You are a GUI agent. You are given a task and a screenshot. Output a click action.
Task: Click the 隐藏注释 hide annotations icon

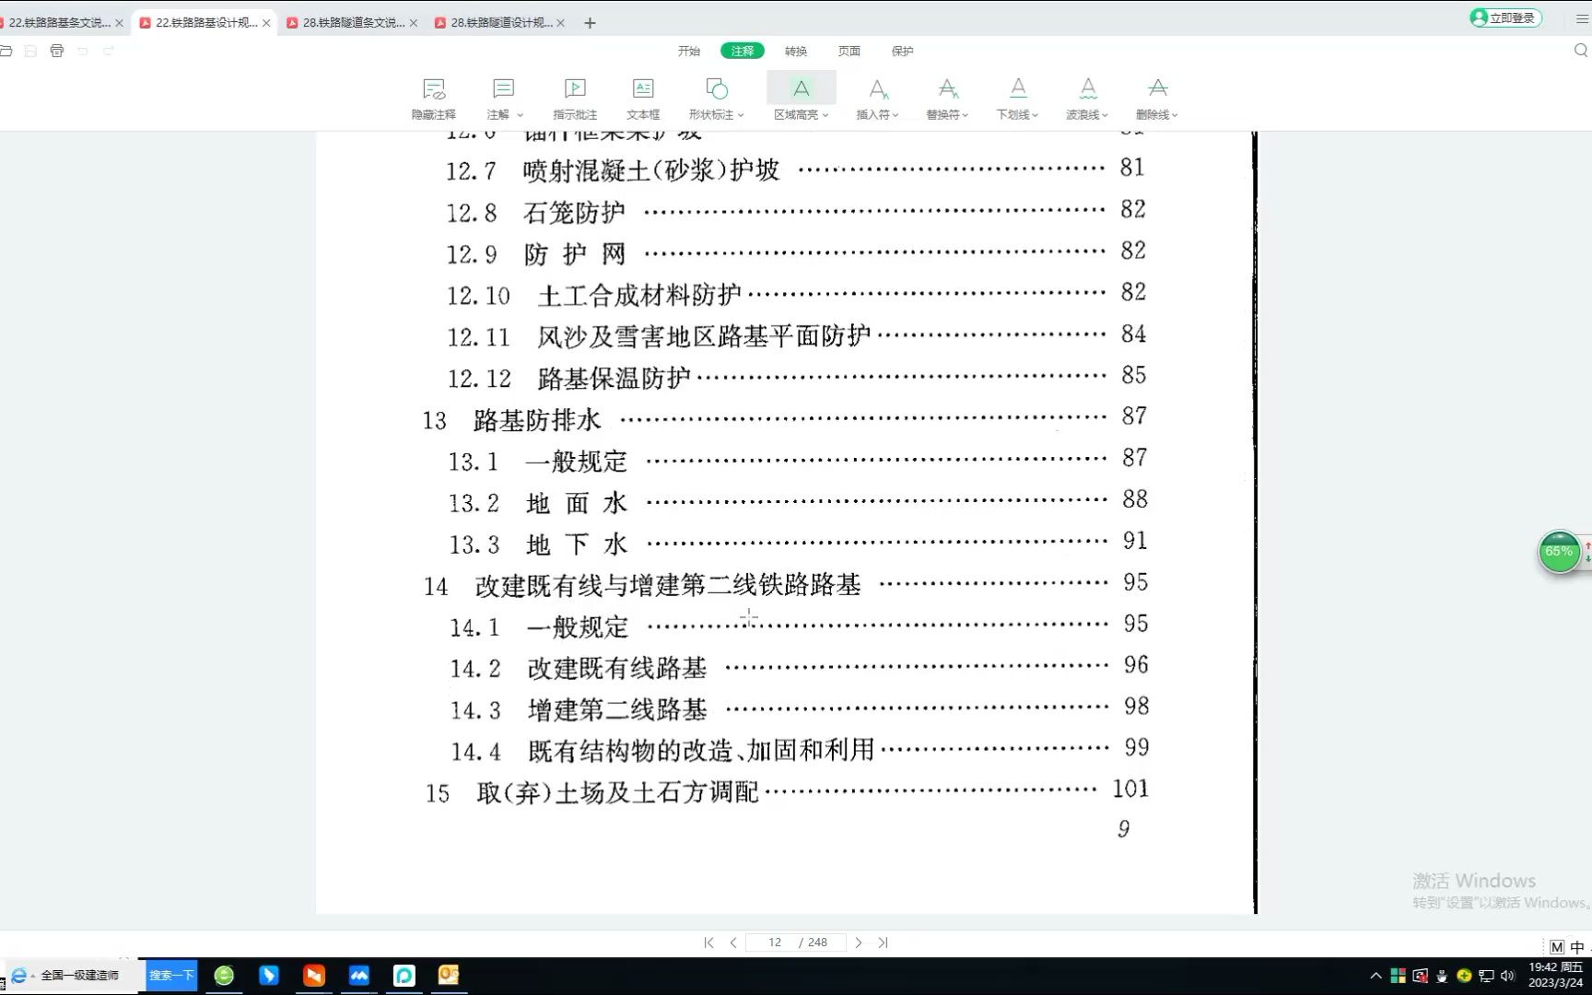pos(434,89)
